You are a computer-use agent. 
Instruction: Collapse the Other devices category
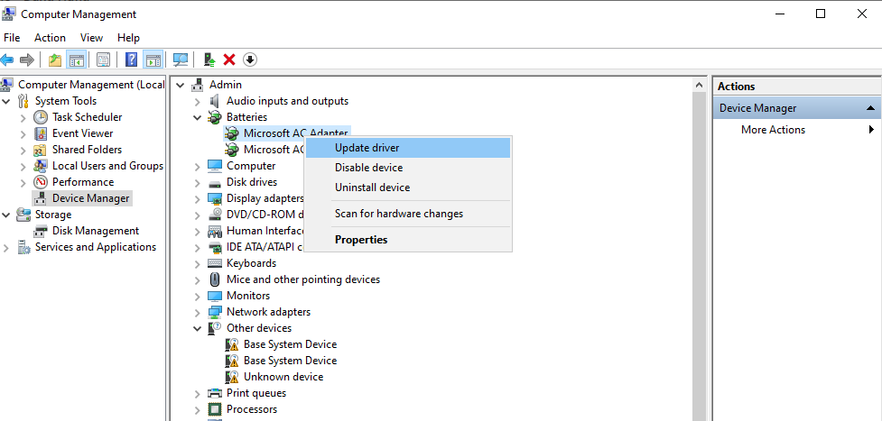tap(198, 328)
